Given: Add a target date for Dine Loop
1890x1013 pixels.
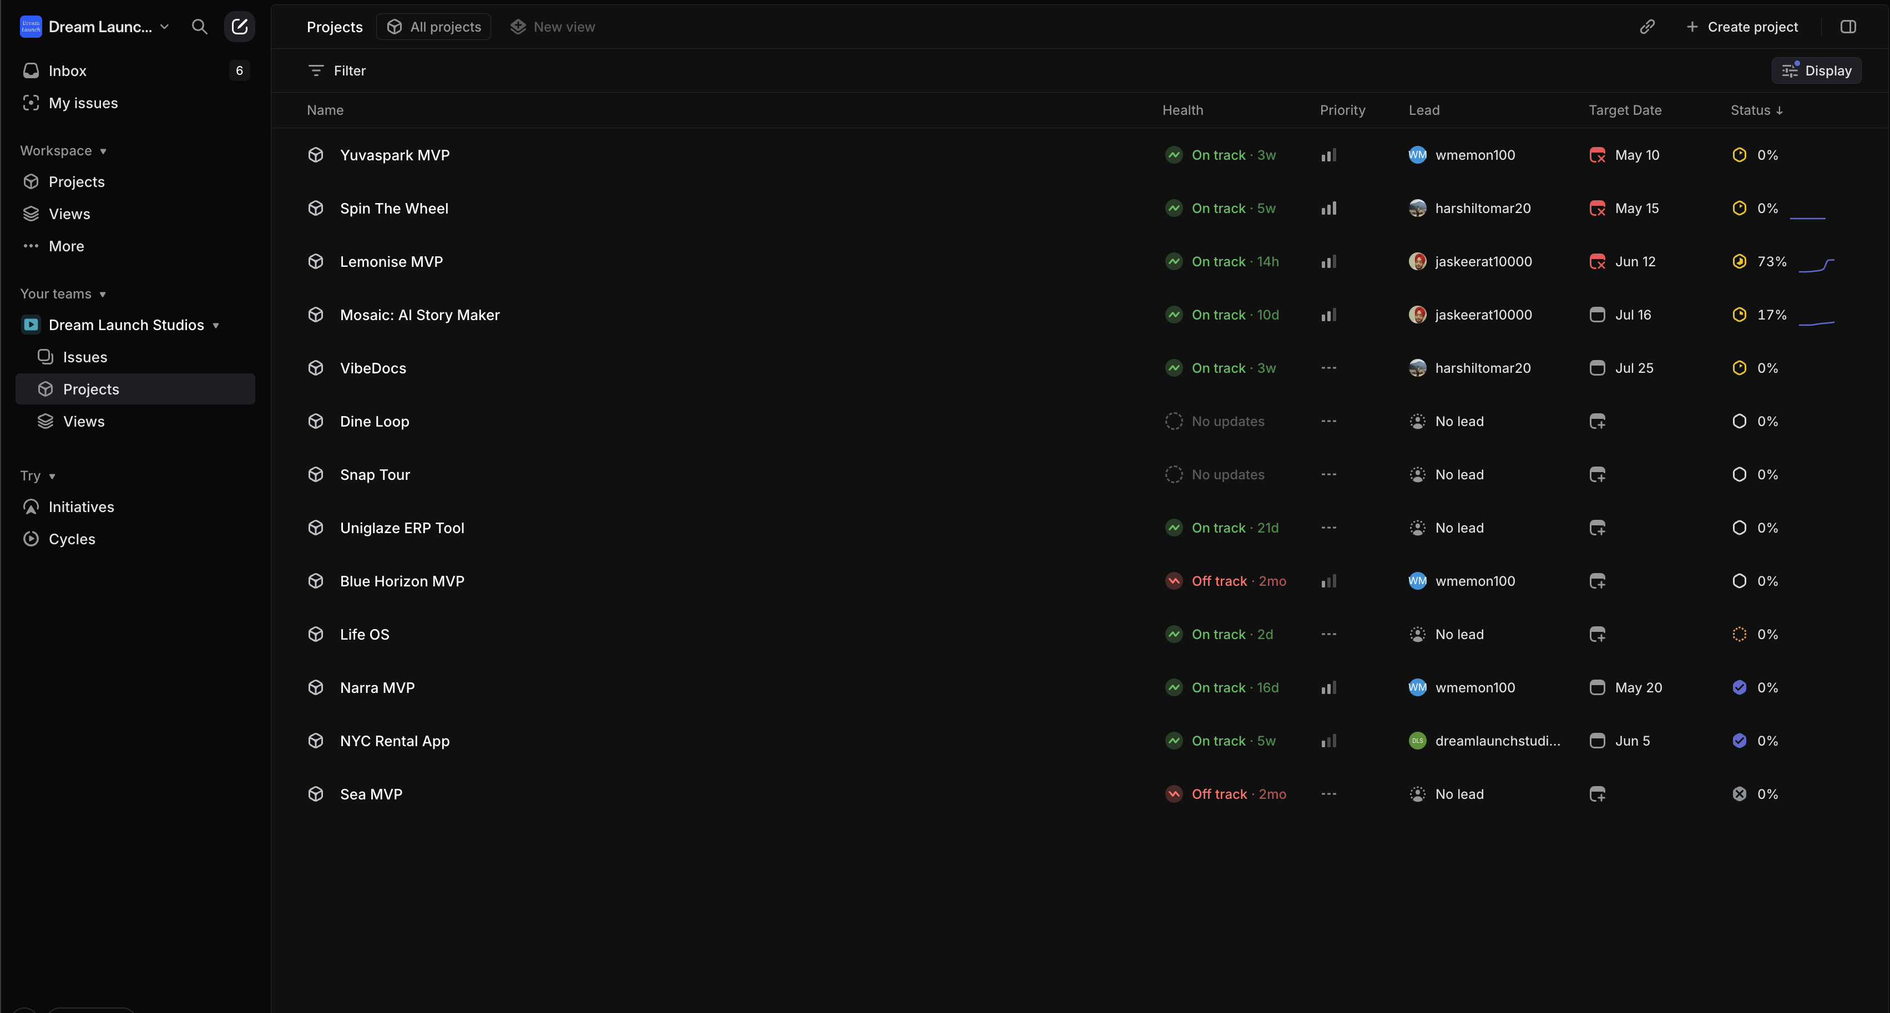Looking at the screenshot, I should tap(1597, 421).
